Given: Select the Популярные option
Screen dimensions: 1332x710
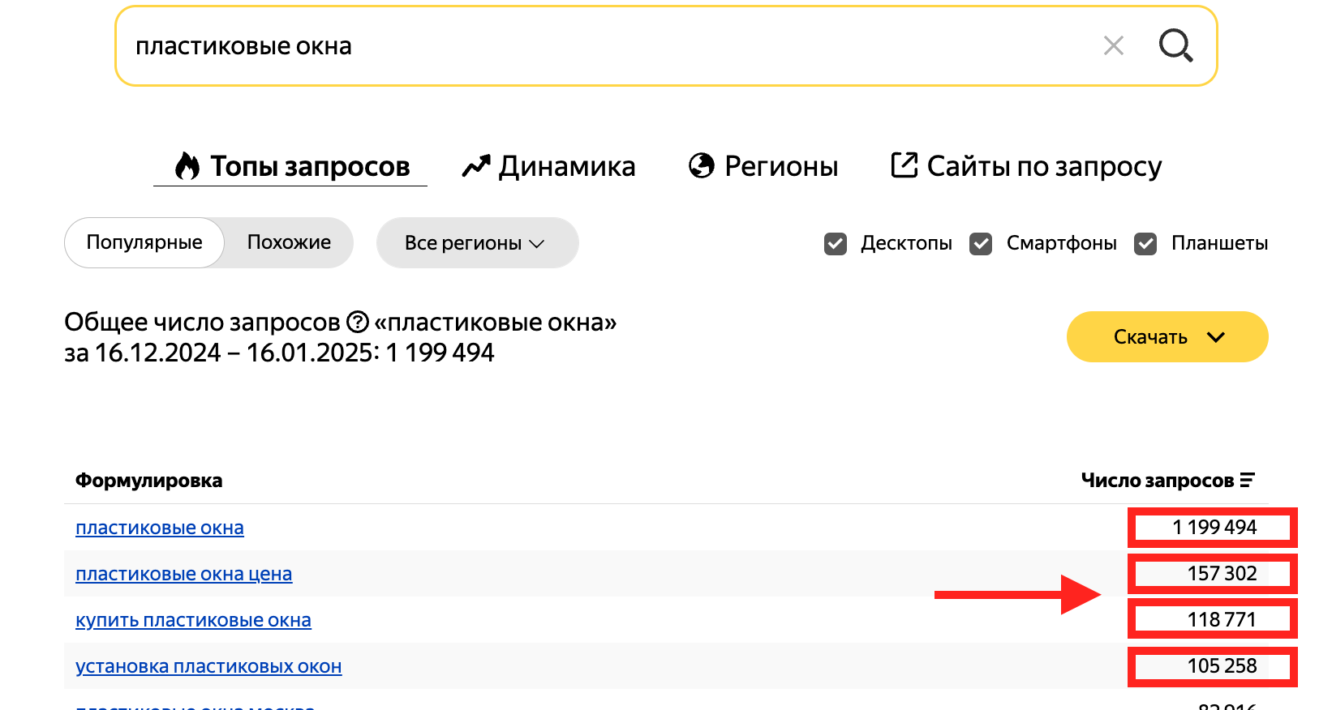Looking at the screenshot, I should coord(144,242).
